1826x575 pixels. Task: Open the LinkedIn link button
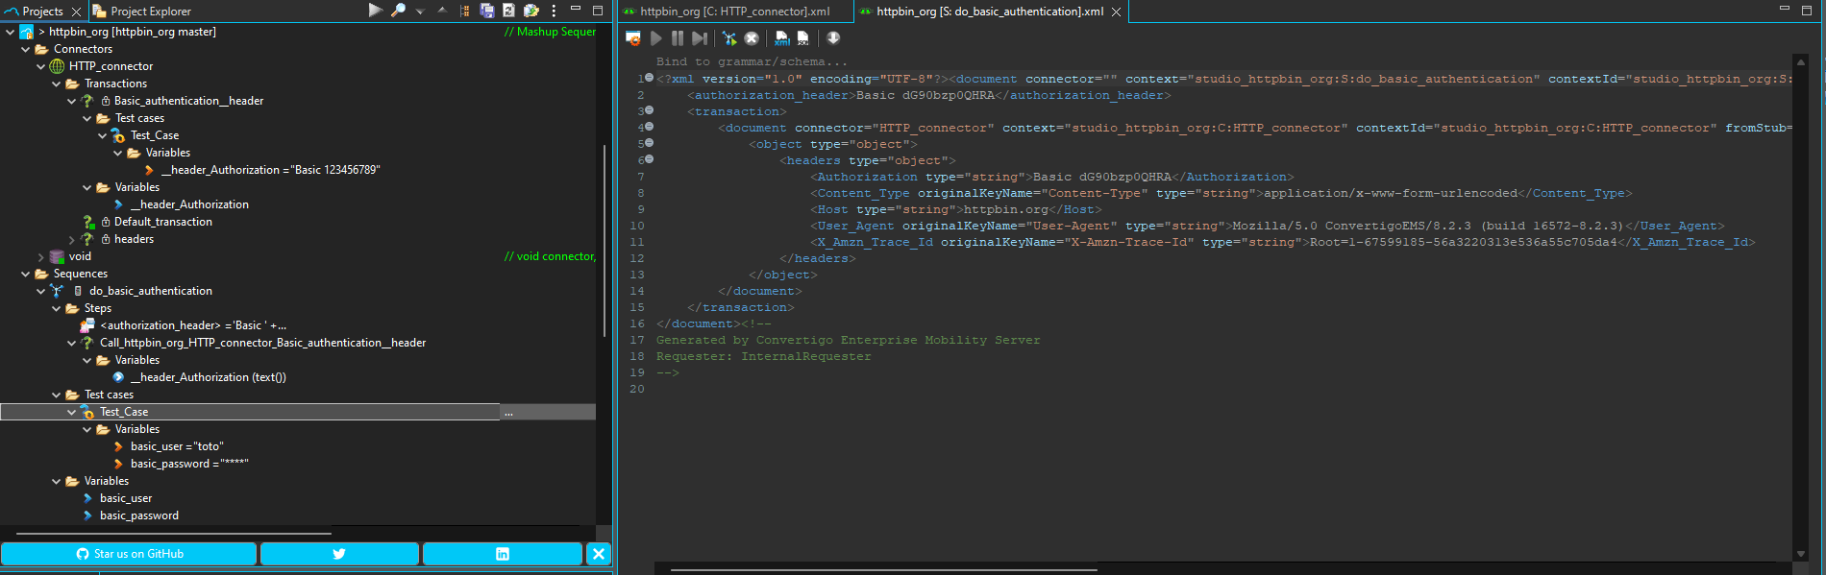pyautogui.click(x=502, y=554)
